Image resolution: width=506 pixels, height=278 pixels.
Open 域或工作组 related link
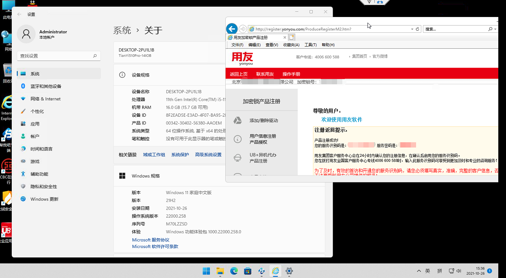154,155
